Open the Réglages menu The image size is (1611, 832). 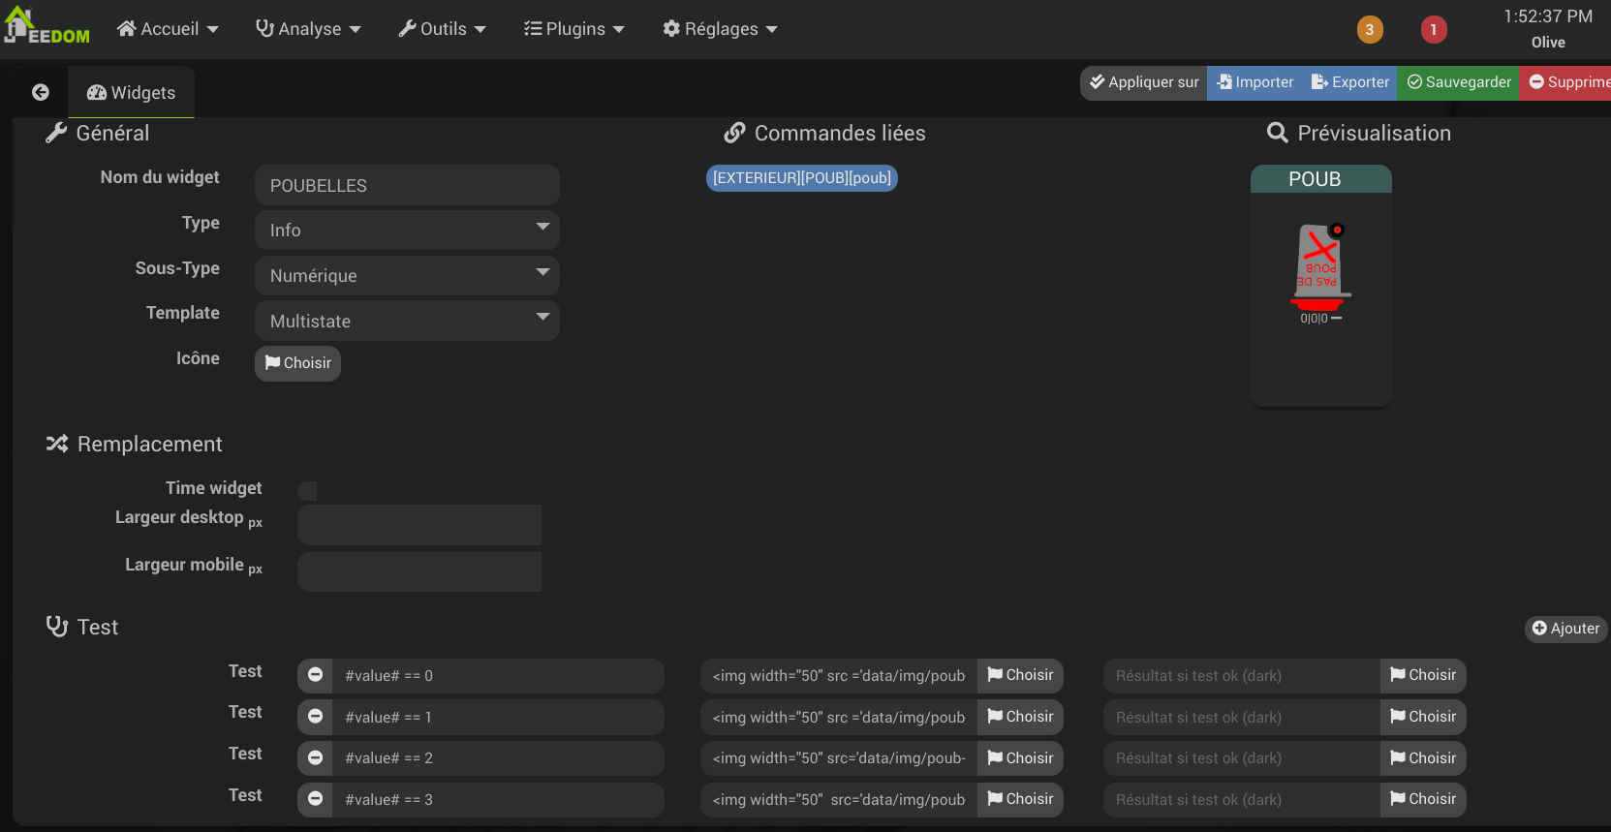(720, 29)
